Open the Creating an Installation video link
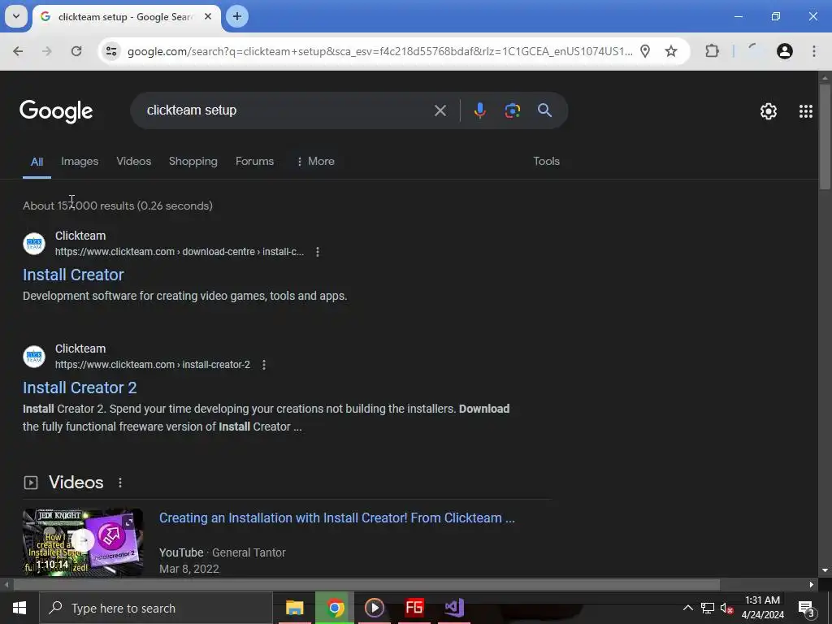The width and height of the screenshot is (832, 624). coord(337,518)
